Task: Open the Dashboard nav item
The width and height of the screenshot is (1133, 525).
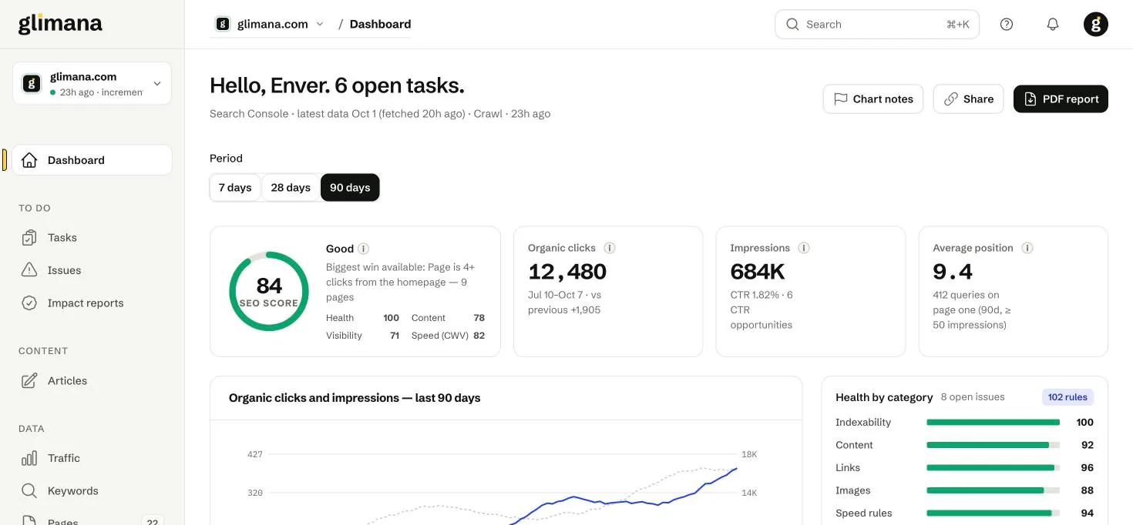Action: tap(92, 160)
